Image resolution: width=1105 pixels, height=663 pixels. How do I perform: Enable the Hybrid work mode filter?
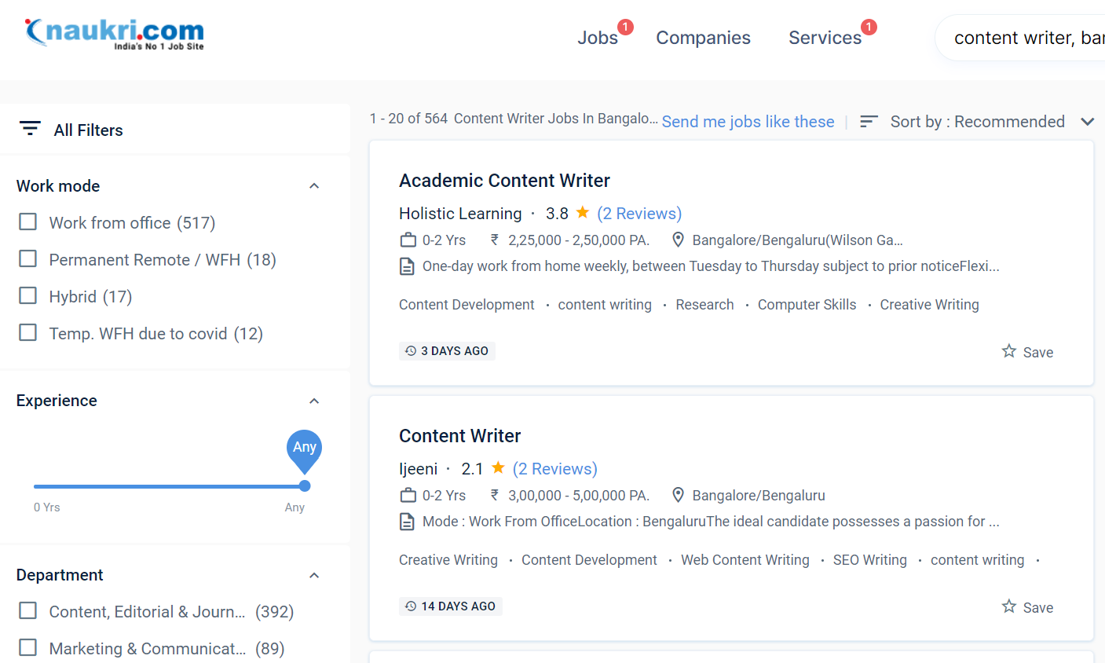coord(28,296)
